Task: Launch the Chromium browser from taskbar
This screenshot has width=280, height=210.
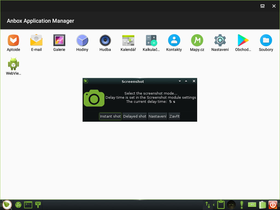Action: pos(18,205)
